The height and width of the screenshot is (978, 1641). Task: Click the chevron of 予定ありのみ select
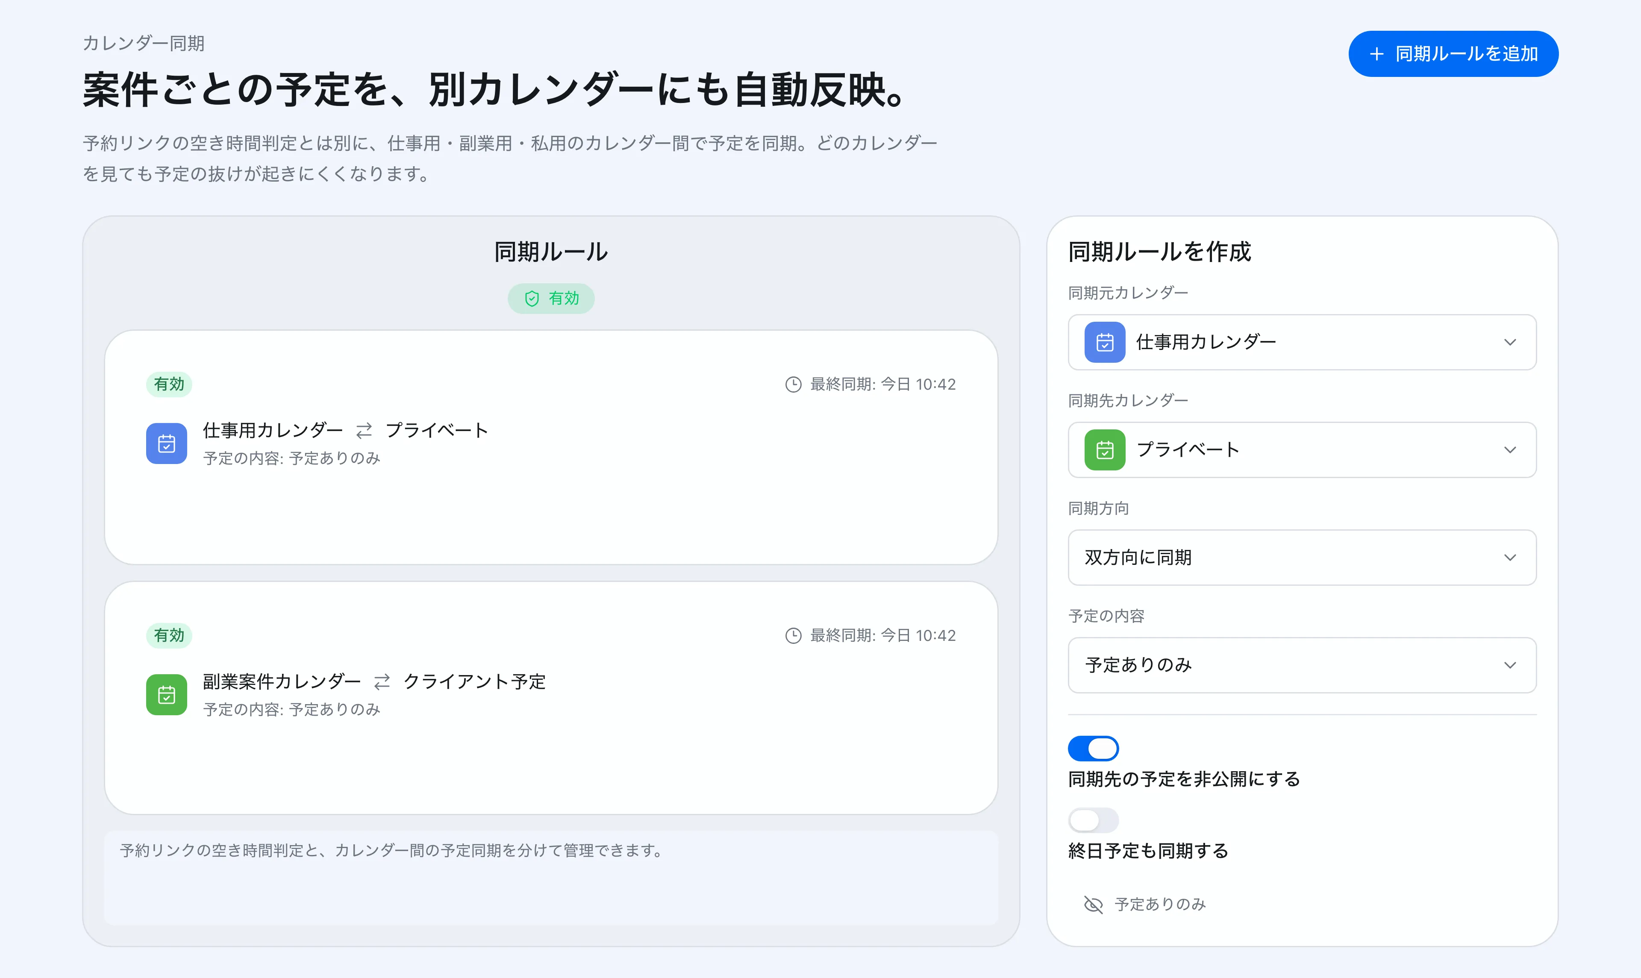[x=1510, y=665]
